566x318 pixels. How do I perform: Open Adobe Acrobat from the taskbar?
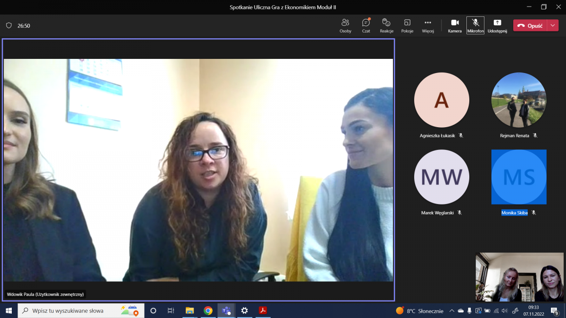click(263, 310)
